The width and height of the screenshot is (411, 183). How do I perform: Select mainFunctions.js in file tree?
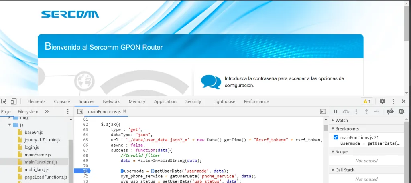point(41,162)
